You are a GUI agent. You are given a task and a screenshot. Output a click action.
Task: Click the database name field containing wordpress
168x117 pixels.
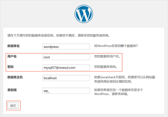coord(66,46)
